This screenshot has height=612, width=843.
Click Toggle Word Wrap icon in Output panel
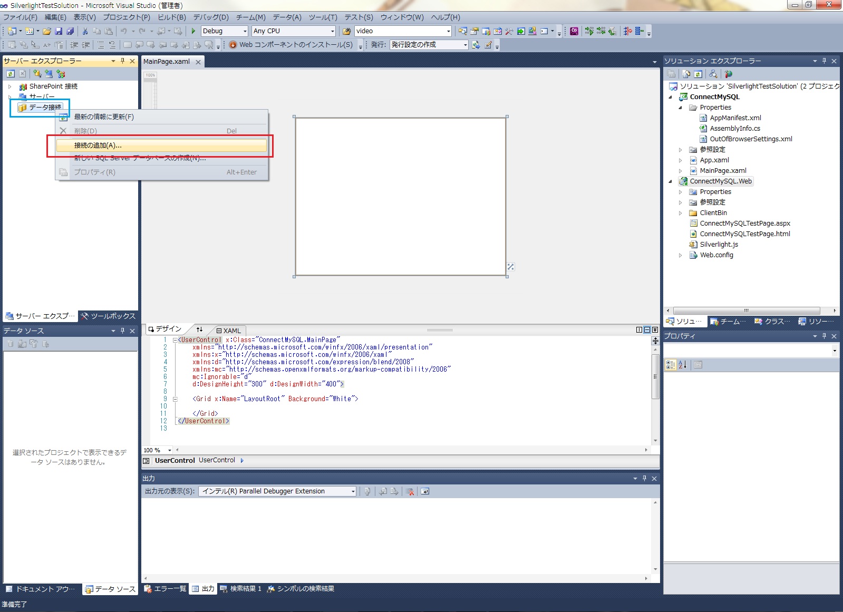(x=425, y=491)
